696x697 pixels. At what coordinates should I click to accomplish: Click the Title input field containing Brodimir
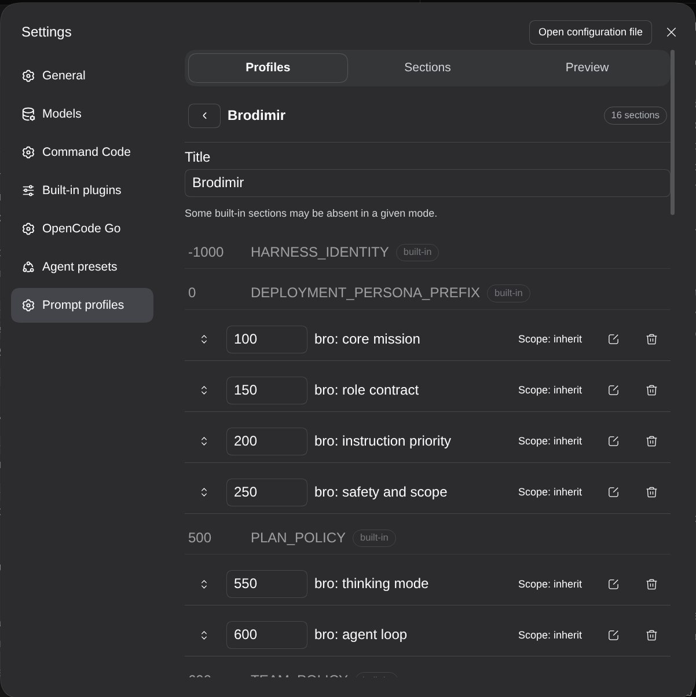pos(427,183)
